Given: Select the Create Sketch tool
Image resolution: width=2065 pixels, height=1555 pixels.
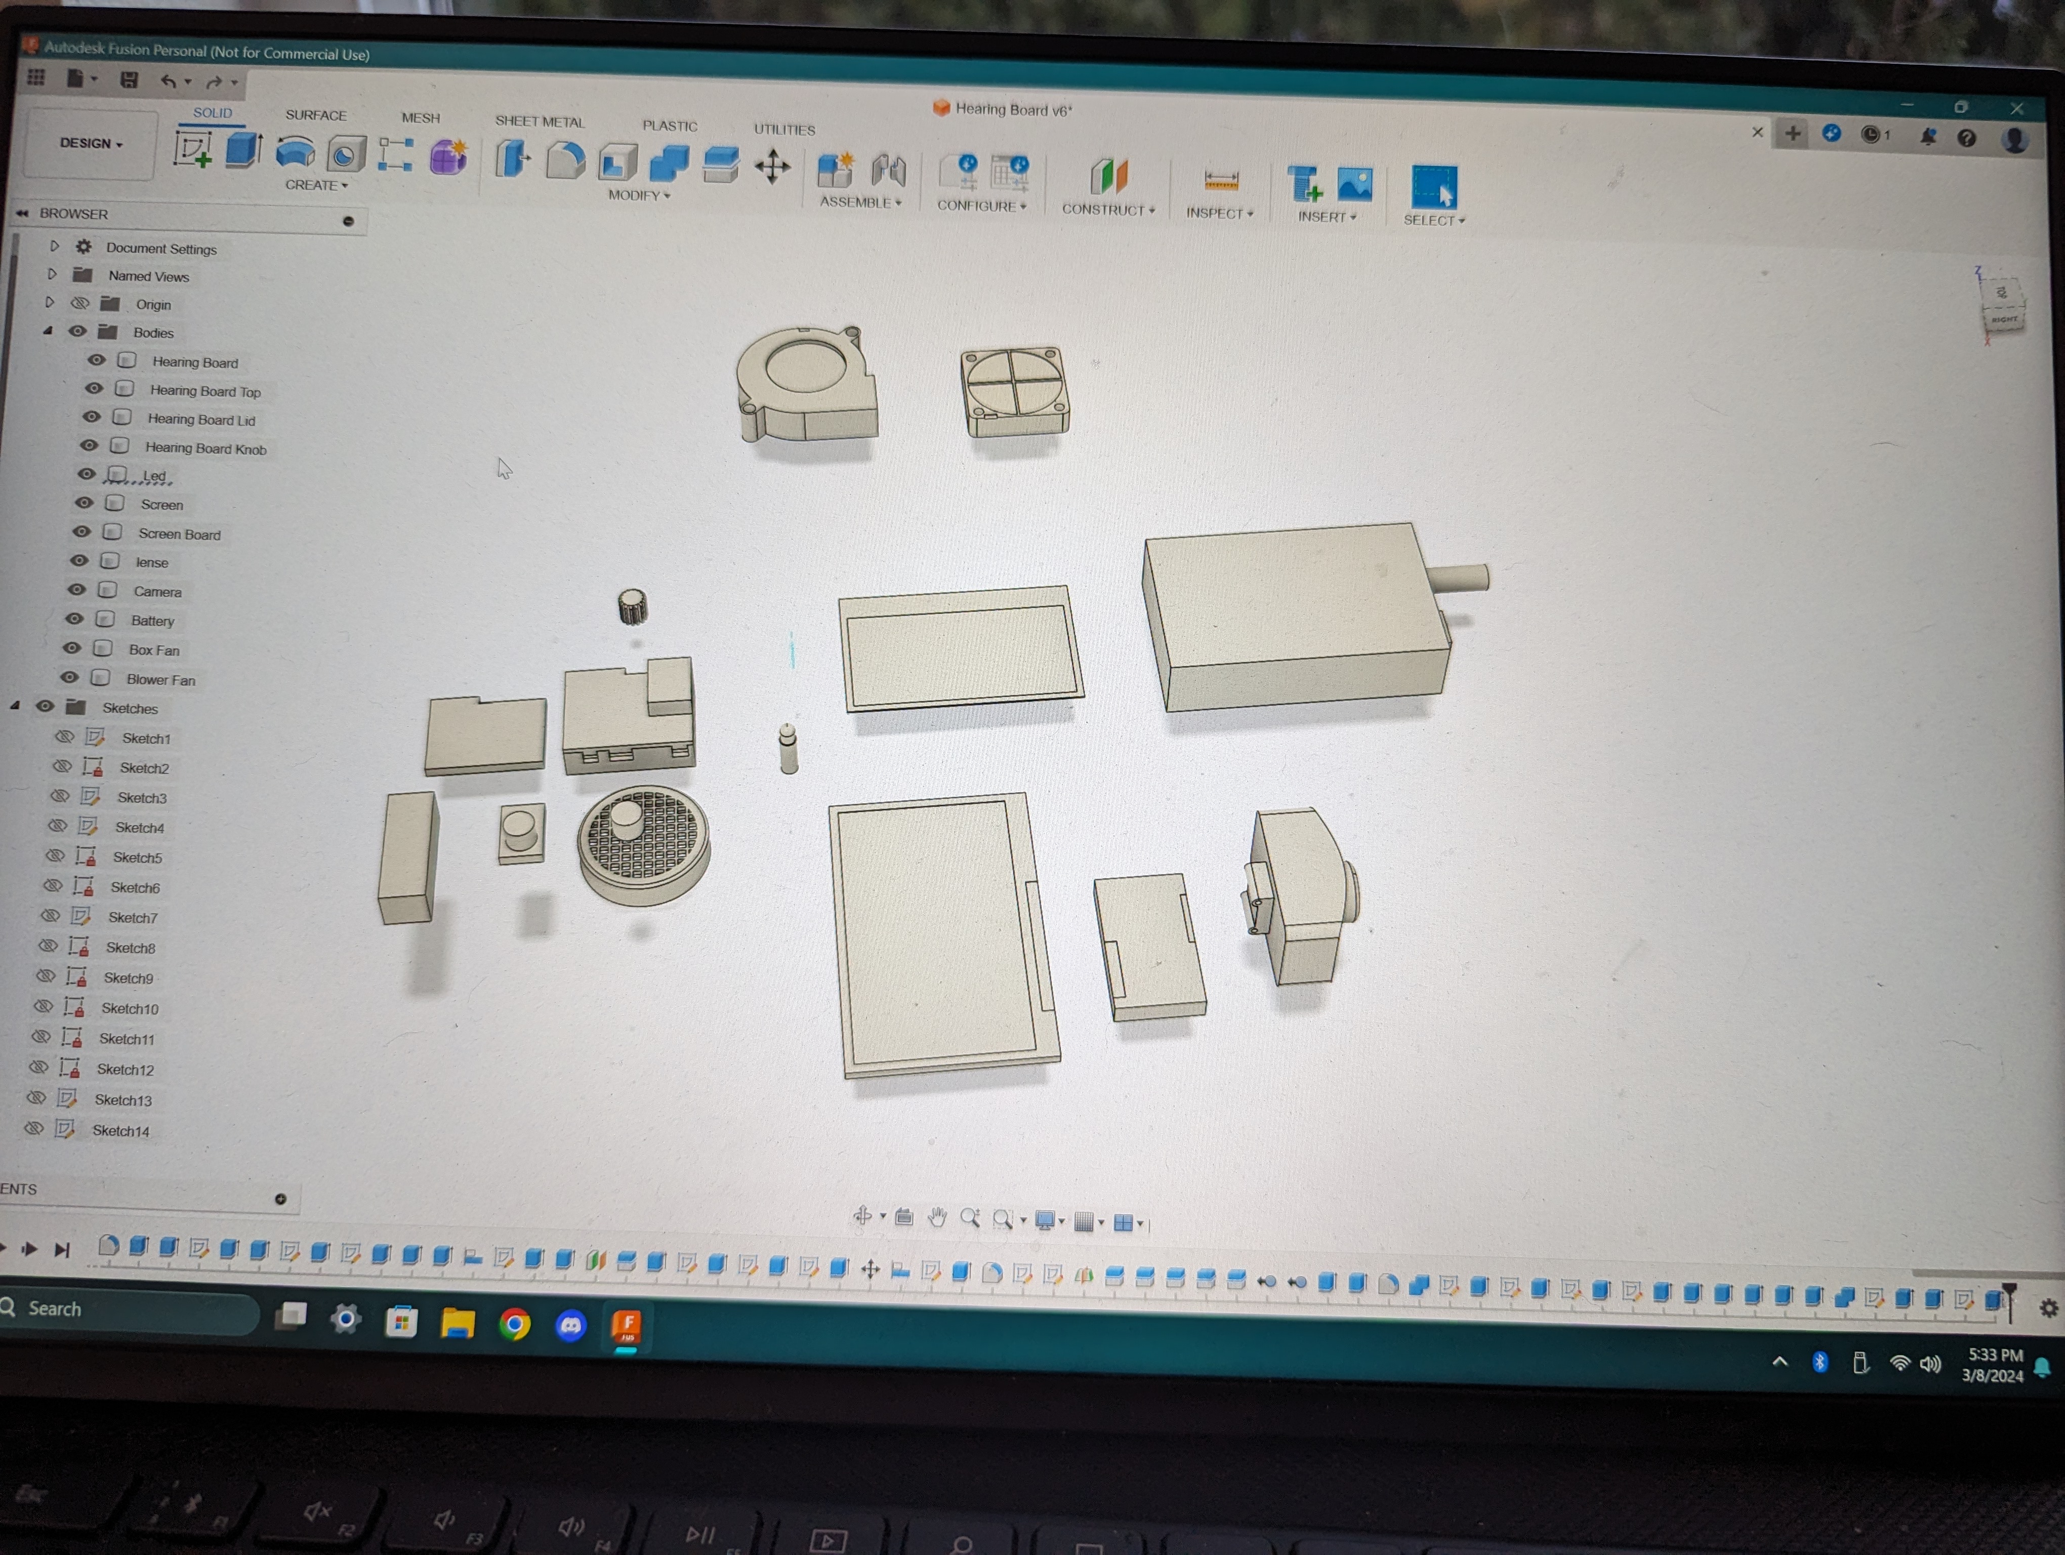Looking at the screenshot, I should coord(193,149).
